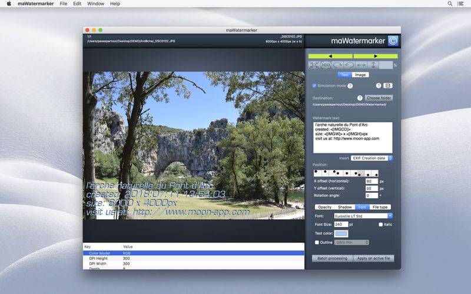This screenshot has height=294, width=471.
Task: Click the Batch processing button
Action: (332, 258)
